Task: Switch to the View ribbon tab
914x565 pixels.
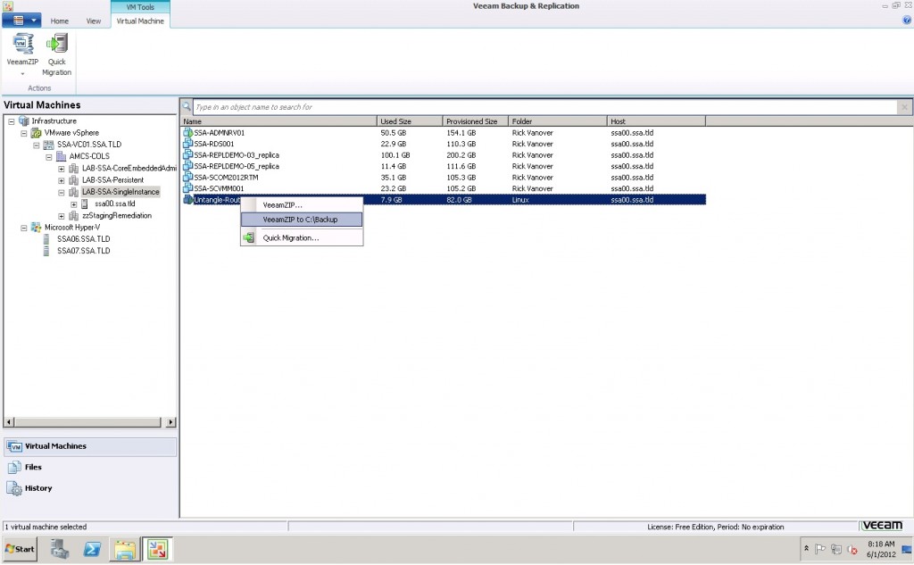Action: (93, 21)
